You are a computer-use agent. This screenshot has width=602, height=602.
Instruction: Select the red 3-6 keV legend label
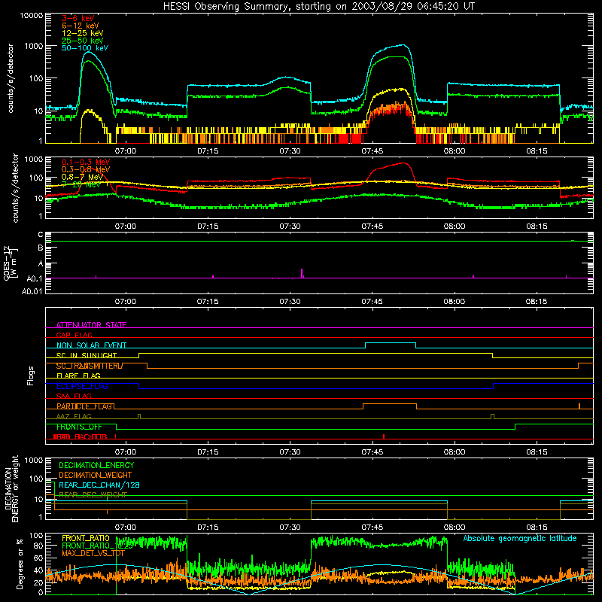[x=78, y=18]
